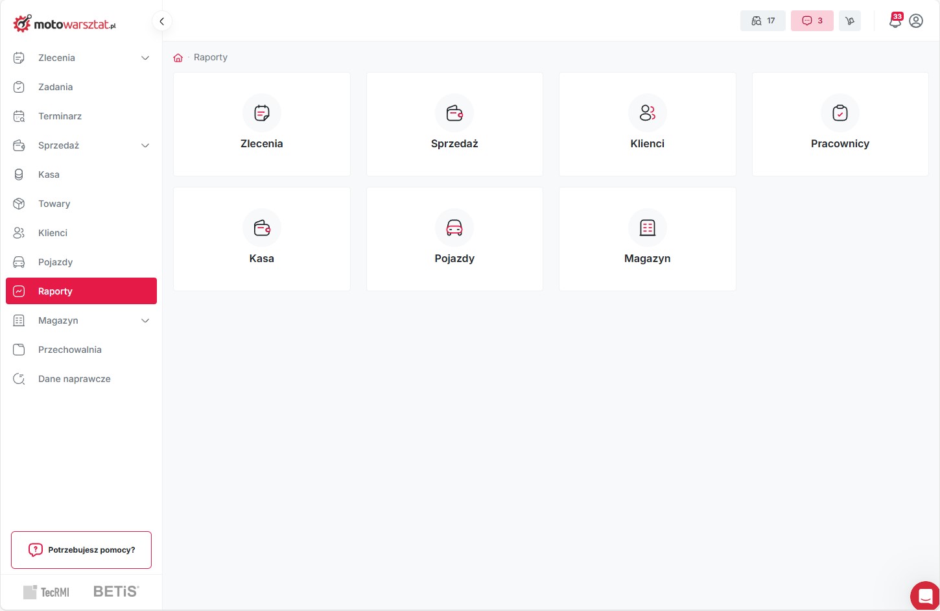Expand the Magazyn sidebar submenu
This screenshot has height=611, width=940.
[x=145, y=320]
